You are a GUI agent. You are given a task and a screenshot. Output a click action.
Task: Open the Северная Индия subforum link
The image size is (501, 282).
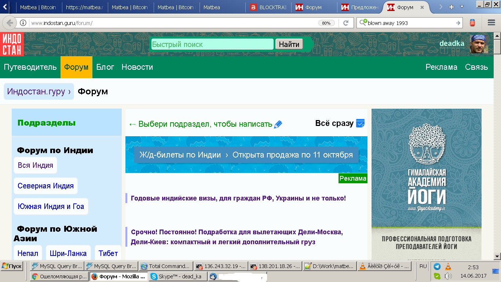(46, 186)
